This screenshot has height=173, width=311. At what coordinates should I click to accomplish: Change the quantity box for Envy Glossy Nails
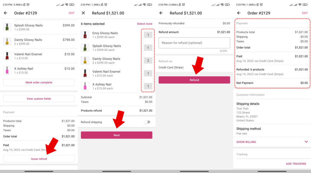pos(148,35)
